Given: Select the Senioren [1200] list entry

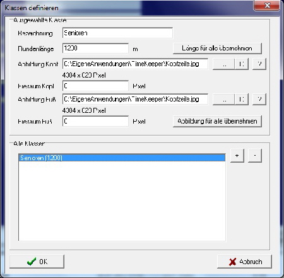Looking at the screenshot, I should pos(122,158).
